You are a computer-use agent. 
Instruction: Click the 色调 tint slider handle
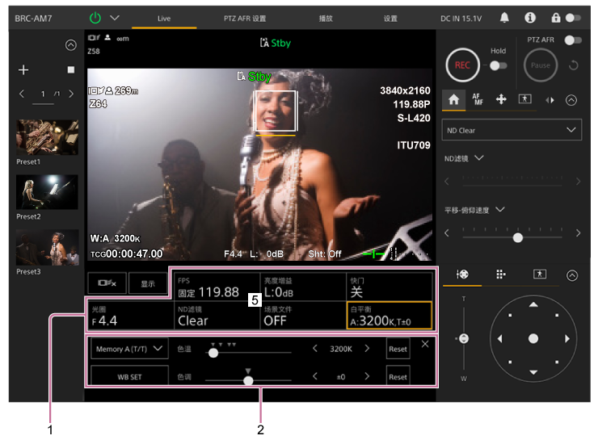point(248,379)
